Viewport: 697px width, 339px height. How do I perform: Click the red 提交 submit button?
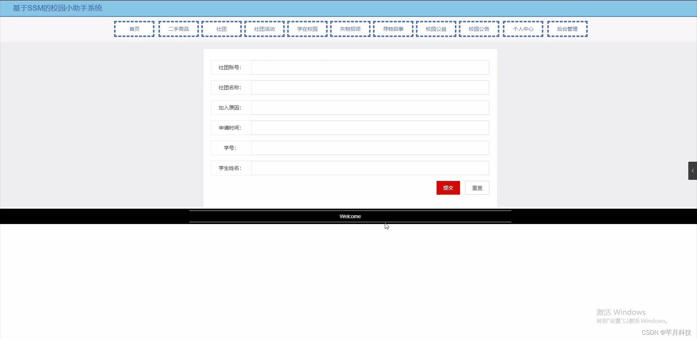[x=448, y=188]
